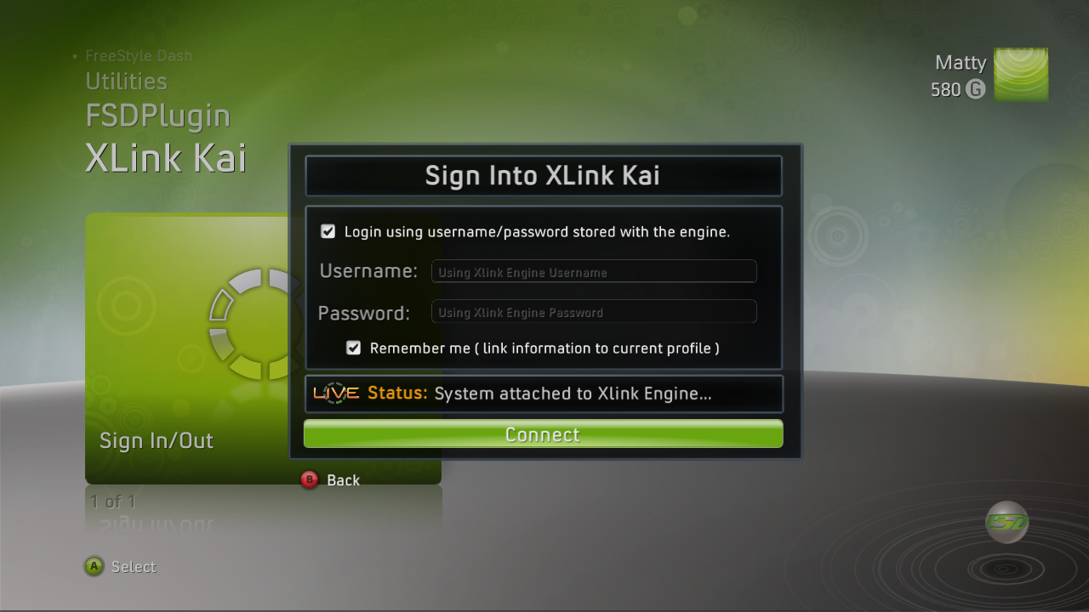Click the Matty profile name

click(x=961, y=63)
